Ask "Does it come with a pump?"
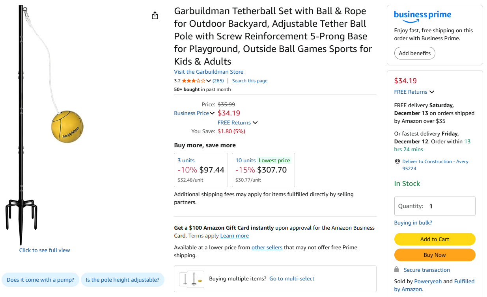This screenshot has height=297, width=487. tap(40, 280)
